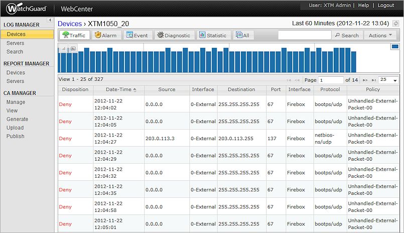Select the Diagnostic log tab

pyautogui.click(x=174, y=35)
